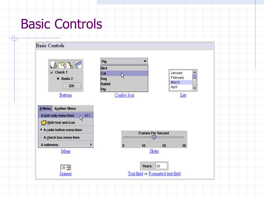264x198 pixels.
Task: Open the Combo box link
Action: [124, 95]
